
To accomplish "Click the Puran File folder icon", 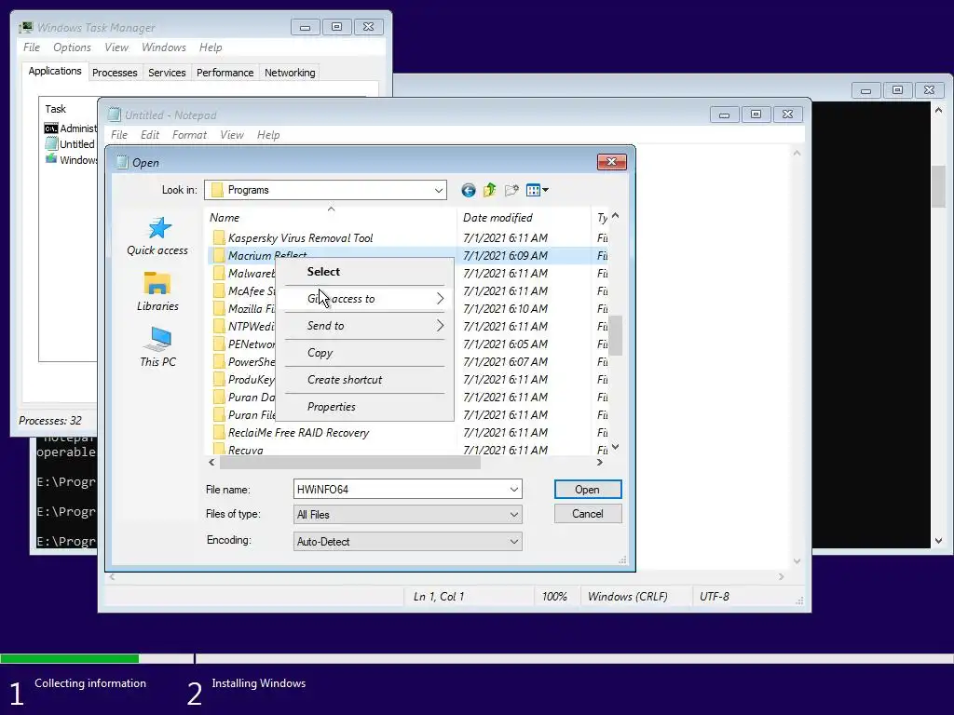I will [x=219, y=414].
